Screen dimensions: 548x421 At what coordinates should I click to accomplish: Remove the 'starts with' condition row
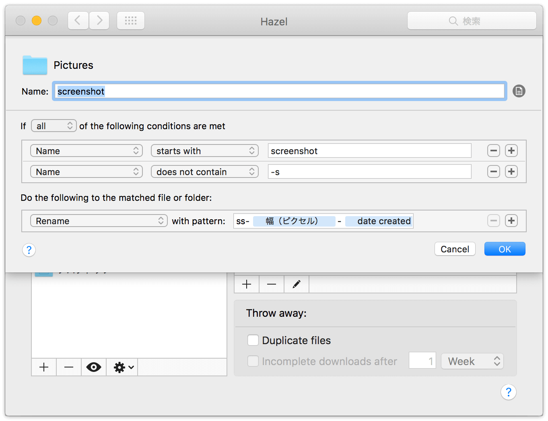pyautogui.click(x=494, y=151)
